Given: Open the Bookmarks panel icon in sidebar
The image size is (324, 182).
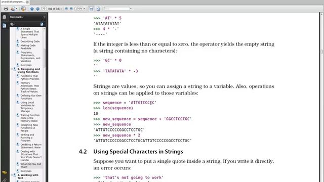Looking at the screenshot, I should point(5,26).
